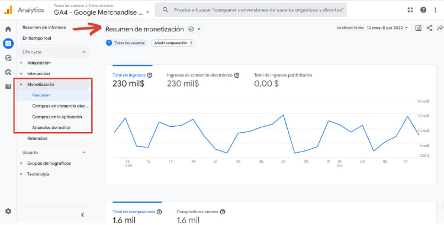Open Resumen de informes in sidebar
This screenshot has width=444, height=225.
click(x=44, y=27)
